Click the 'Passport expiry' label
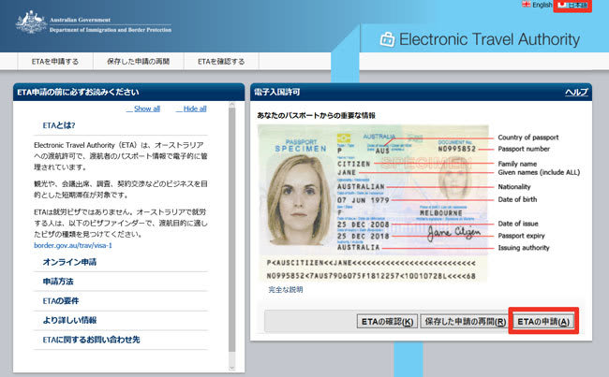Viewport: 609px width, 377px height. [521, 236]
